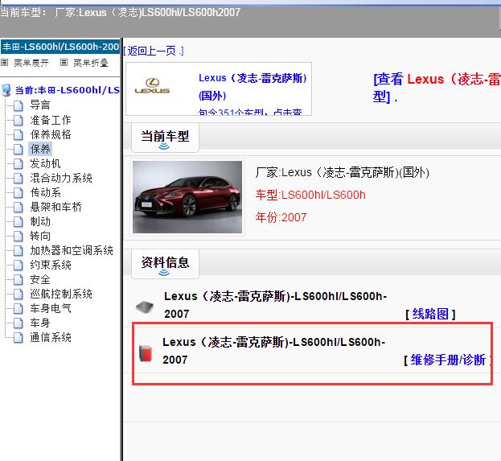The height and width of the screenshot is (461, 501).
Task: Click the root node icon of current model tree
Action: pos(6,90)
